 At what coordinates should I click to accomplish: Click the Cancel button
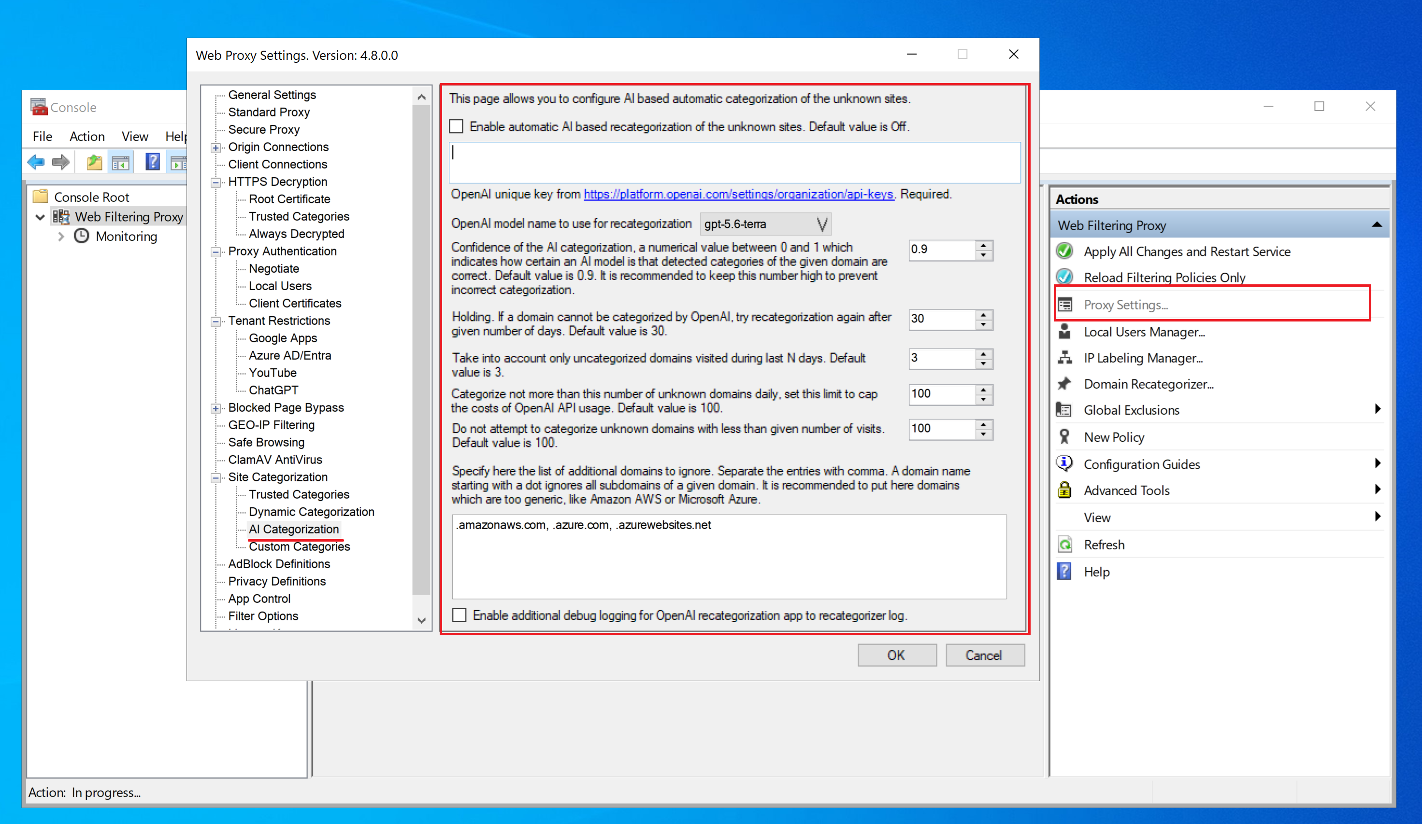[x=984, y=655]
